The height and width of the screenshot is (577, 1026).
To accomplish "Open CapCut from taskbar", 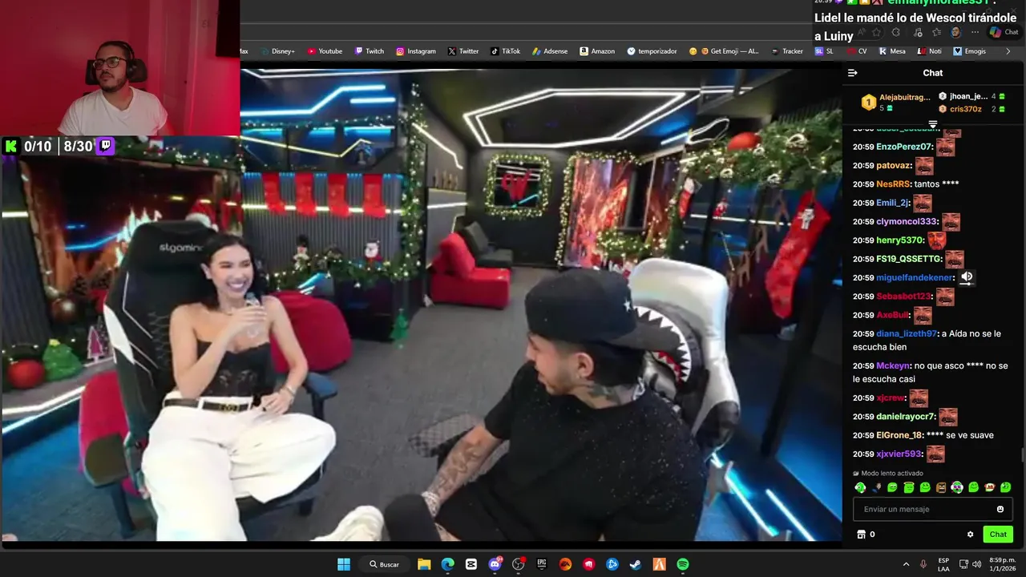I will (x=471, y=564).
